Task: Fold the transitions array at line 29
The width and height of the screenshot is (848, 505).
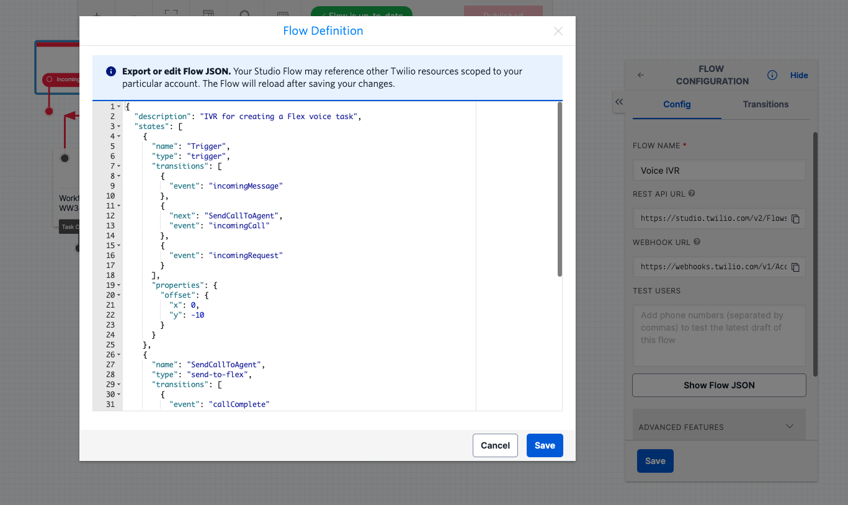Action: click(x=119, y=385)
